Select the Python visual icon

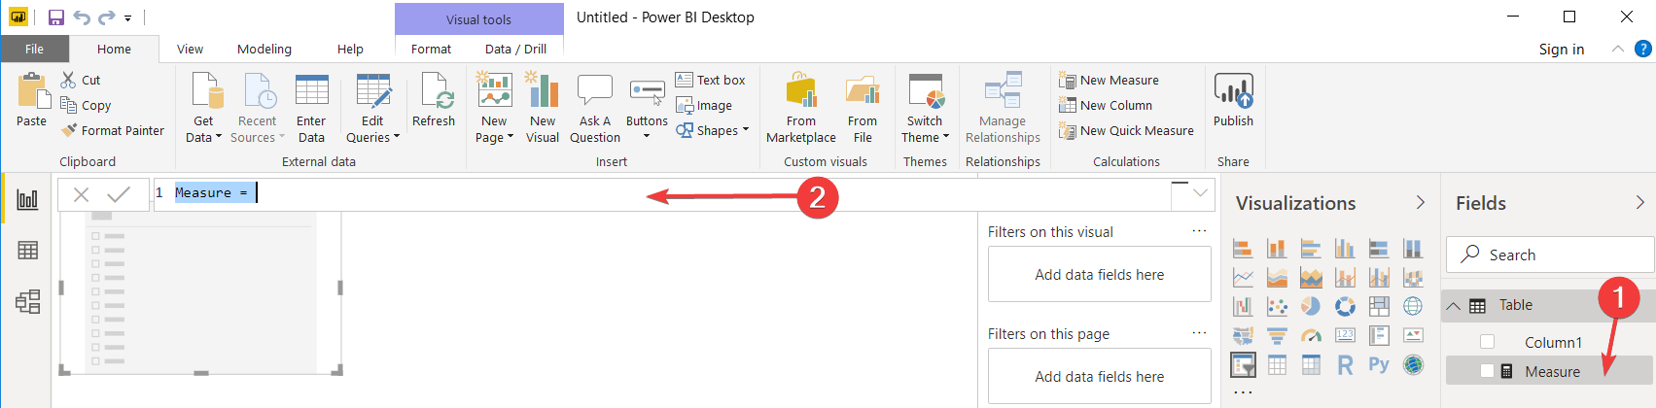click(1379, 365)
